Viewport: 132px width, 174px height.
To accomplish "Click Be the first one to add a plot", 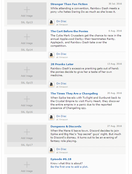I will pos(69,167).
